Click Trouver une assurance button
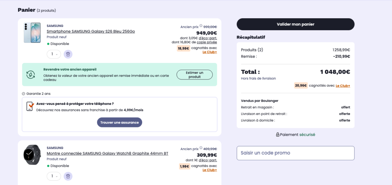Viewport: 392px width, 185px height. pyautogui.click(x=120, y=122)
